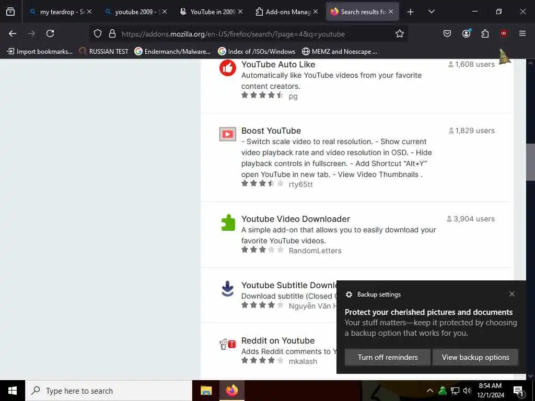The height and width of the screenshot is (401, 535).
Task: List all tabs dropdown arrow
Action: 431,12
